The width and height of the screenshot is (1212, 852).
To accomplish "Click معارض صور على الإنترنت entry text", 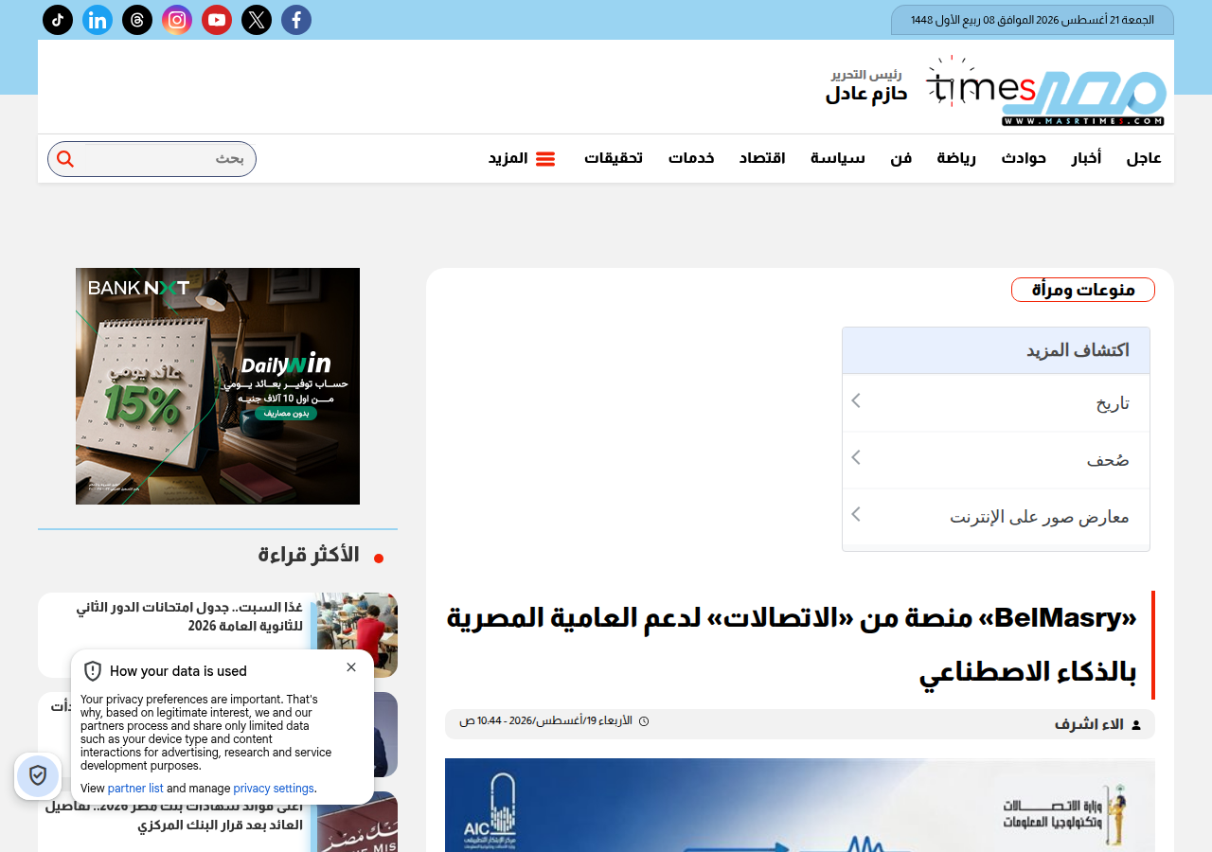I will click(1040, 517).
